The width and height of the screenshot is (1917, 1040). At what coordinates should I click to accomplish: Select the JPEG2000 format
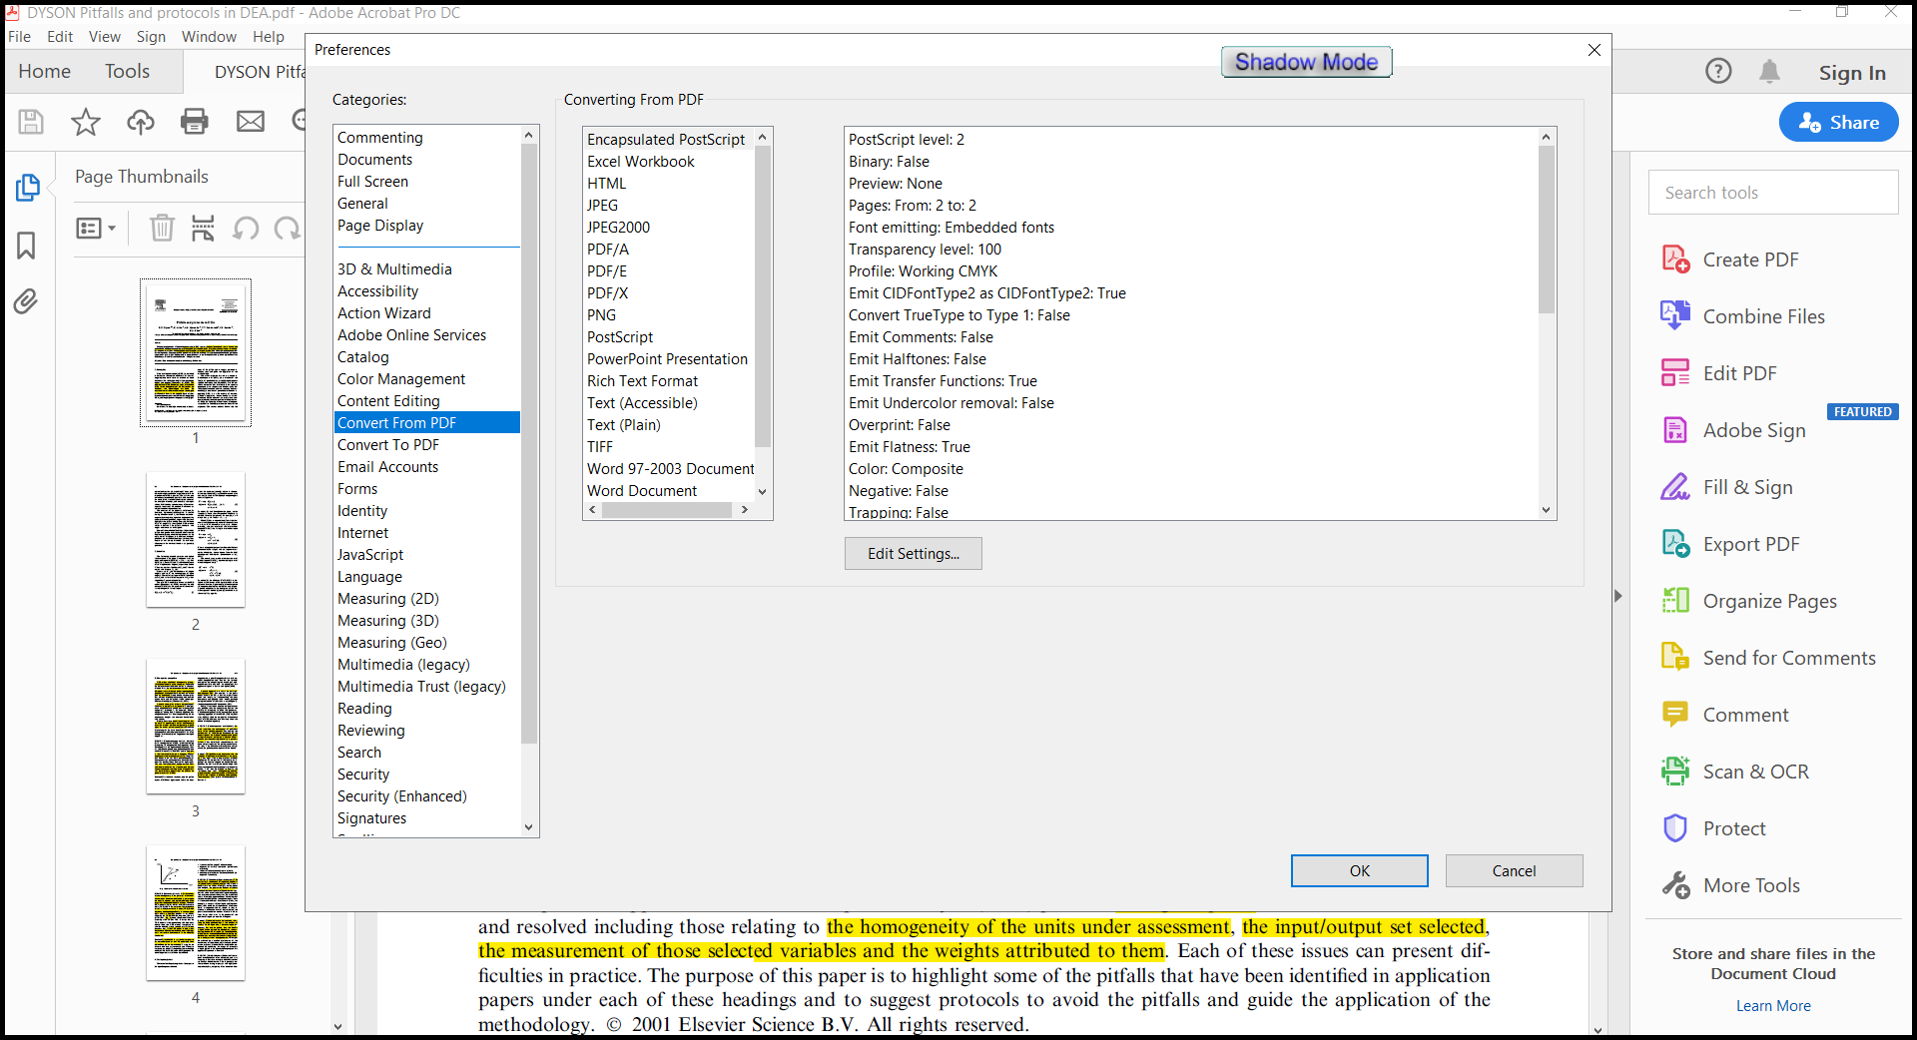pos(669,228)
